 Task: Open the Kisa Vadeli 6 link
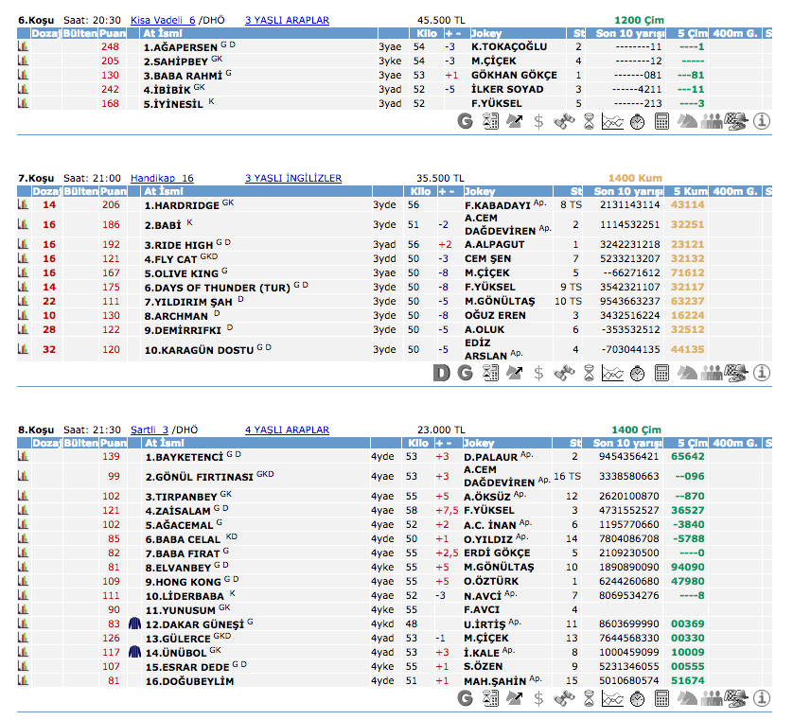pos(163,19)
